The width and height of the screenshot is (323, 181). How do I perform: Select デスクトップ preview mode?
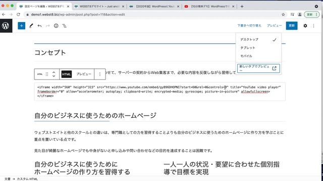[258, 39]
